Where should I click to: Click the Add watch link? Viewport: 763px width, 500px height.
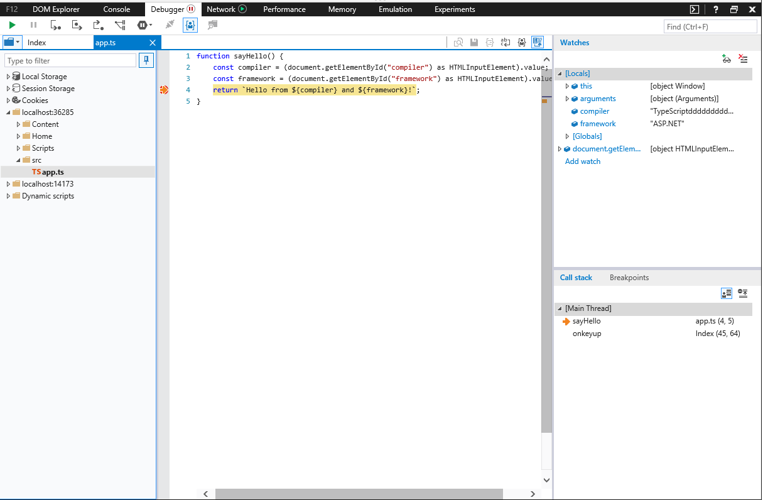point(582,161)
